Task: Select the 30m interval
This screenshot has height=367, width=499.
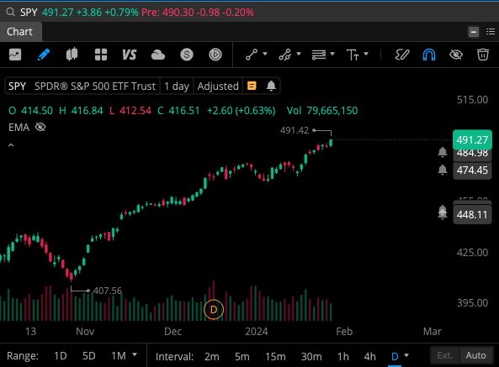Action: point(311,357)
